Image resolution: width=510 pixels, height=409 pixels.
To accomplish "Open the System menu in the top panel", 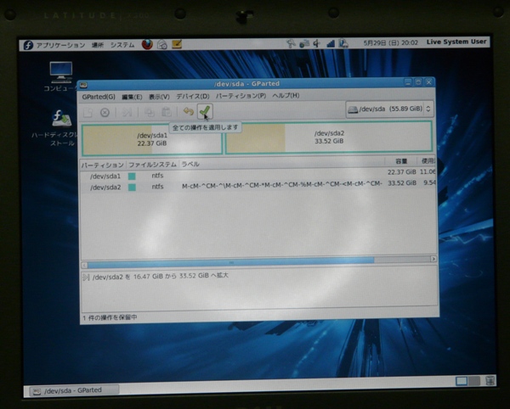I will tap(122, 44).
